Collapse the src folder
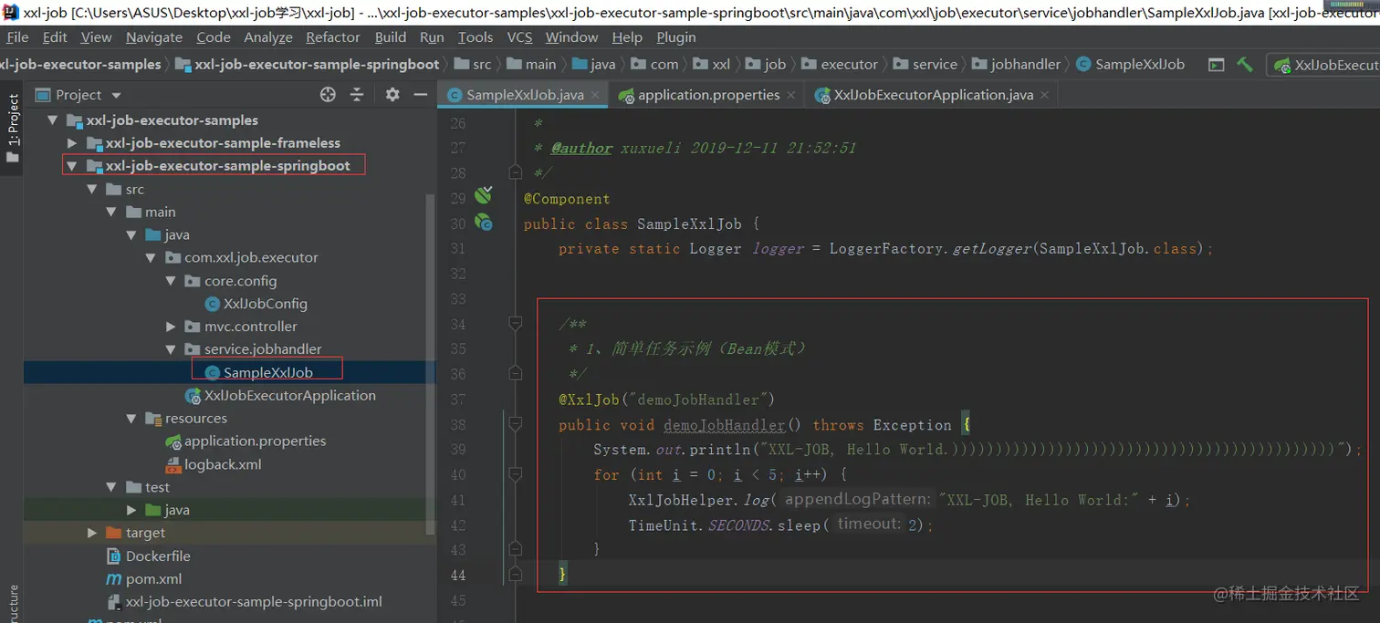This screenshot has height=623, width=1380. [91, 189]
